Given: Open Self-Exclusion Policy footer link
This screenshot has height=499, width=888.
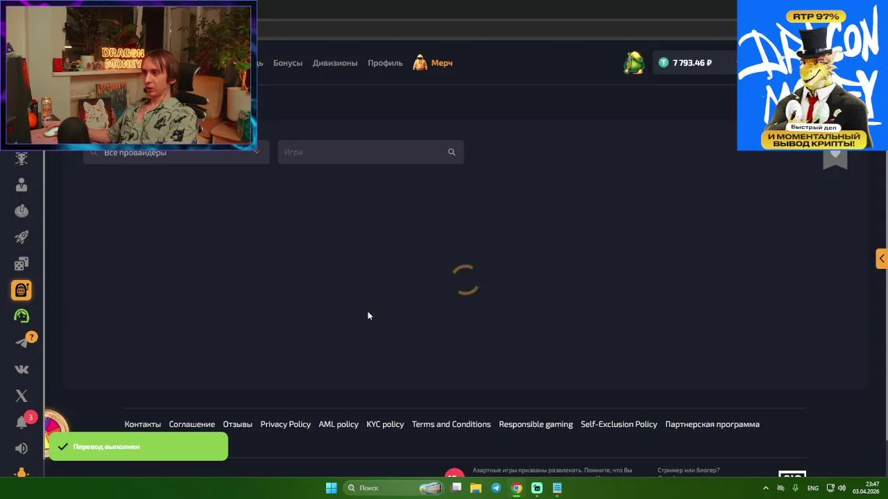Looking at the screenshot, I should click(x=619, y=424).
